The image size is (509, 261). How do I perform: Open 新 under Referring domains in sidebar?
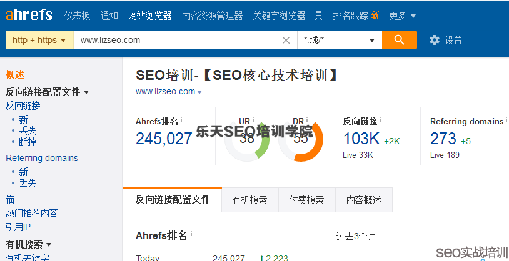click(x=23, y=172)
